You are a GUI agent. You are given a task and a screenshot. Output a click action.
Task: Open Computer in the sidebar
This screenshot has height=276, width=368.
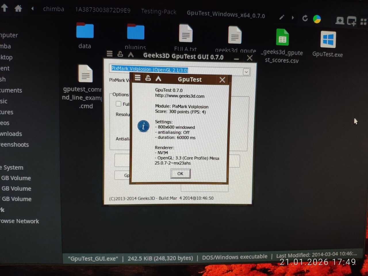9,35
